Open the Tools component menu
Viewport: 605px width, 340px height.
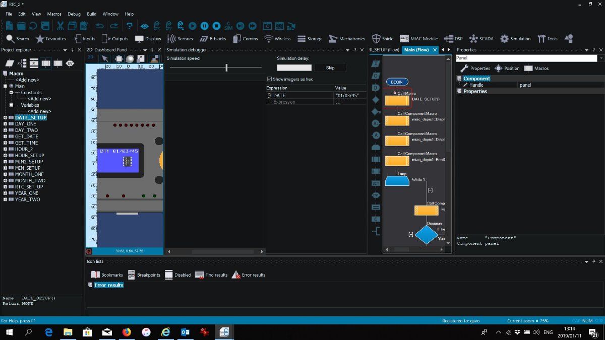click(548, 39)
